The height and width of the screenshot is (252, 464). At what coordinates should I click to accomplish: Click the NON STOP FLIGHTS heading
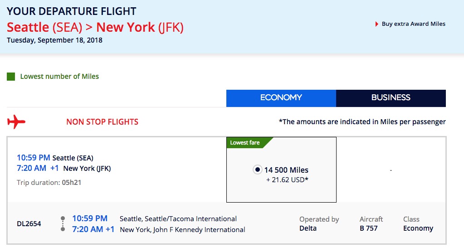(x=103, y=122)
